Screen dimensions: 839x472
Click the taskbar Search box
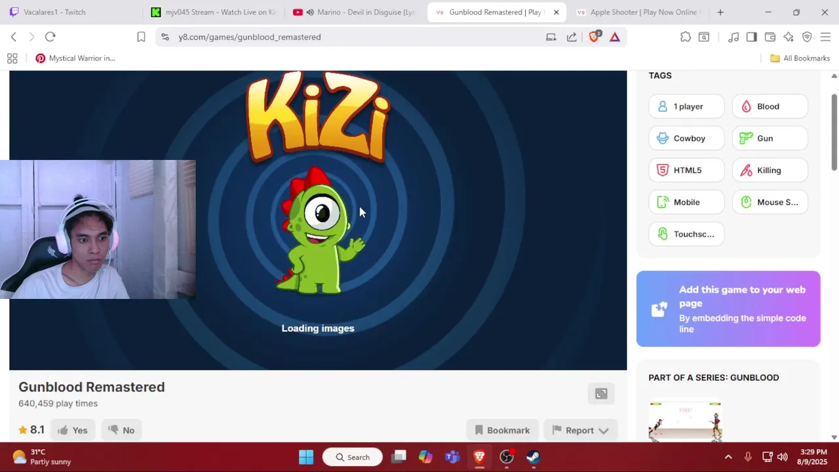coord(352,457)
